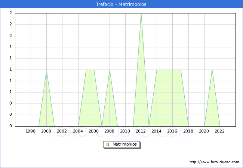This screenshot has height=168, width=243.
Task: Select the 2016 x-axis label
Action: 172,131
